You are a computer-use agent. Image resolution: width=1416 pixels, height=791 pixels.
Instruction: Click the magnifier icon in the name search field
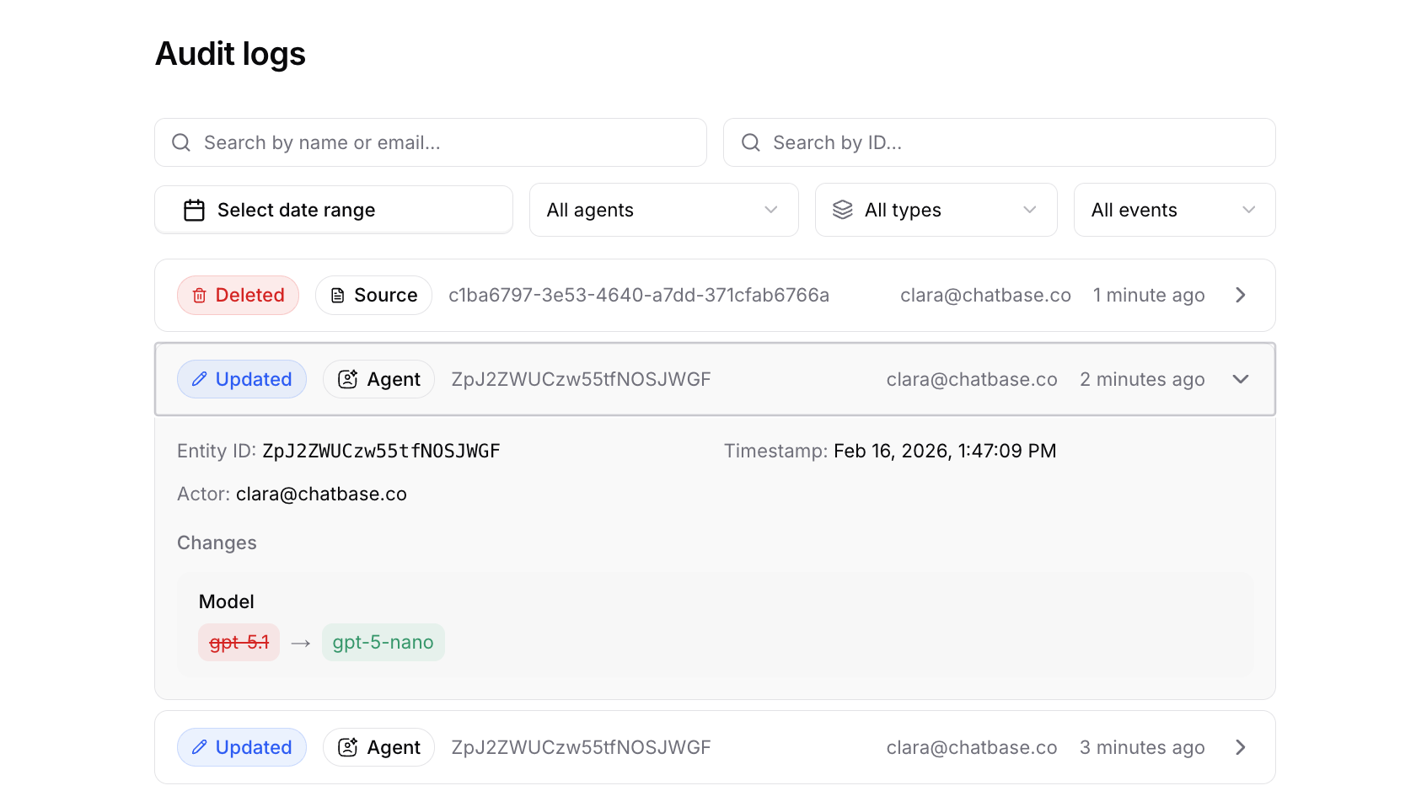click(180, 142)
